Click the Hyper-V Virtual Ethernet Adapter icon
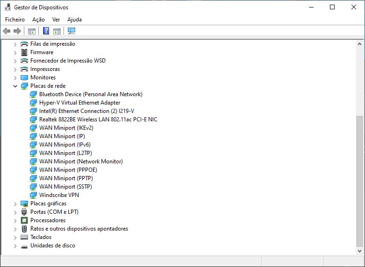Image resolution: width=365 pixels, height=267 pixels. point(33,103)
